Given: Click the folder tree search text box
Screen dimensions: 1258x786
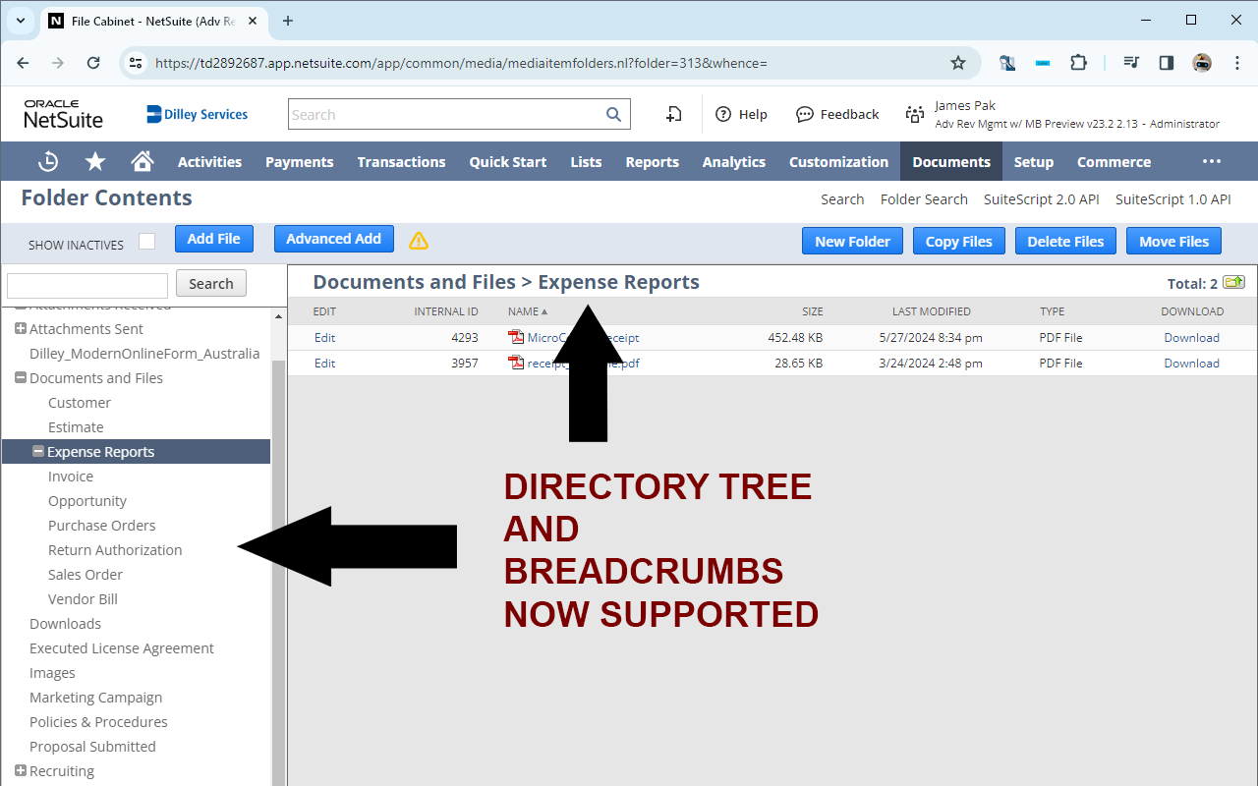Looking at the screenshot, I should coord(87,285).
